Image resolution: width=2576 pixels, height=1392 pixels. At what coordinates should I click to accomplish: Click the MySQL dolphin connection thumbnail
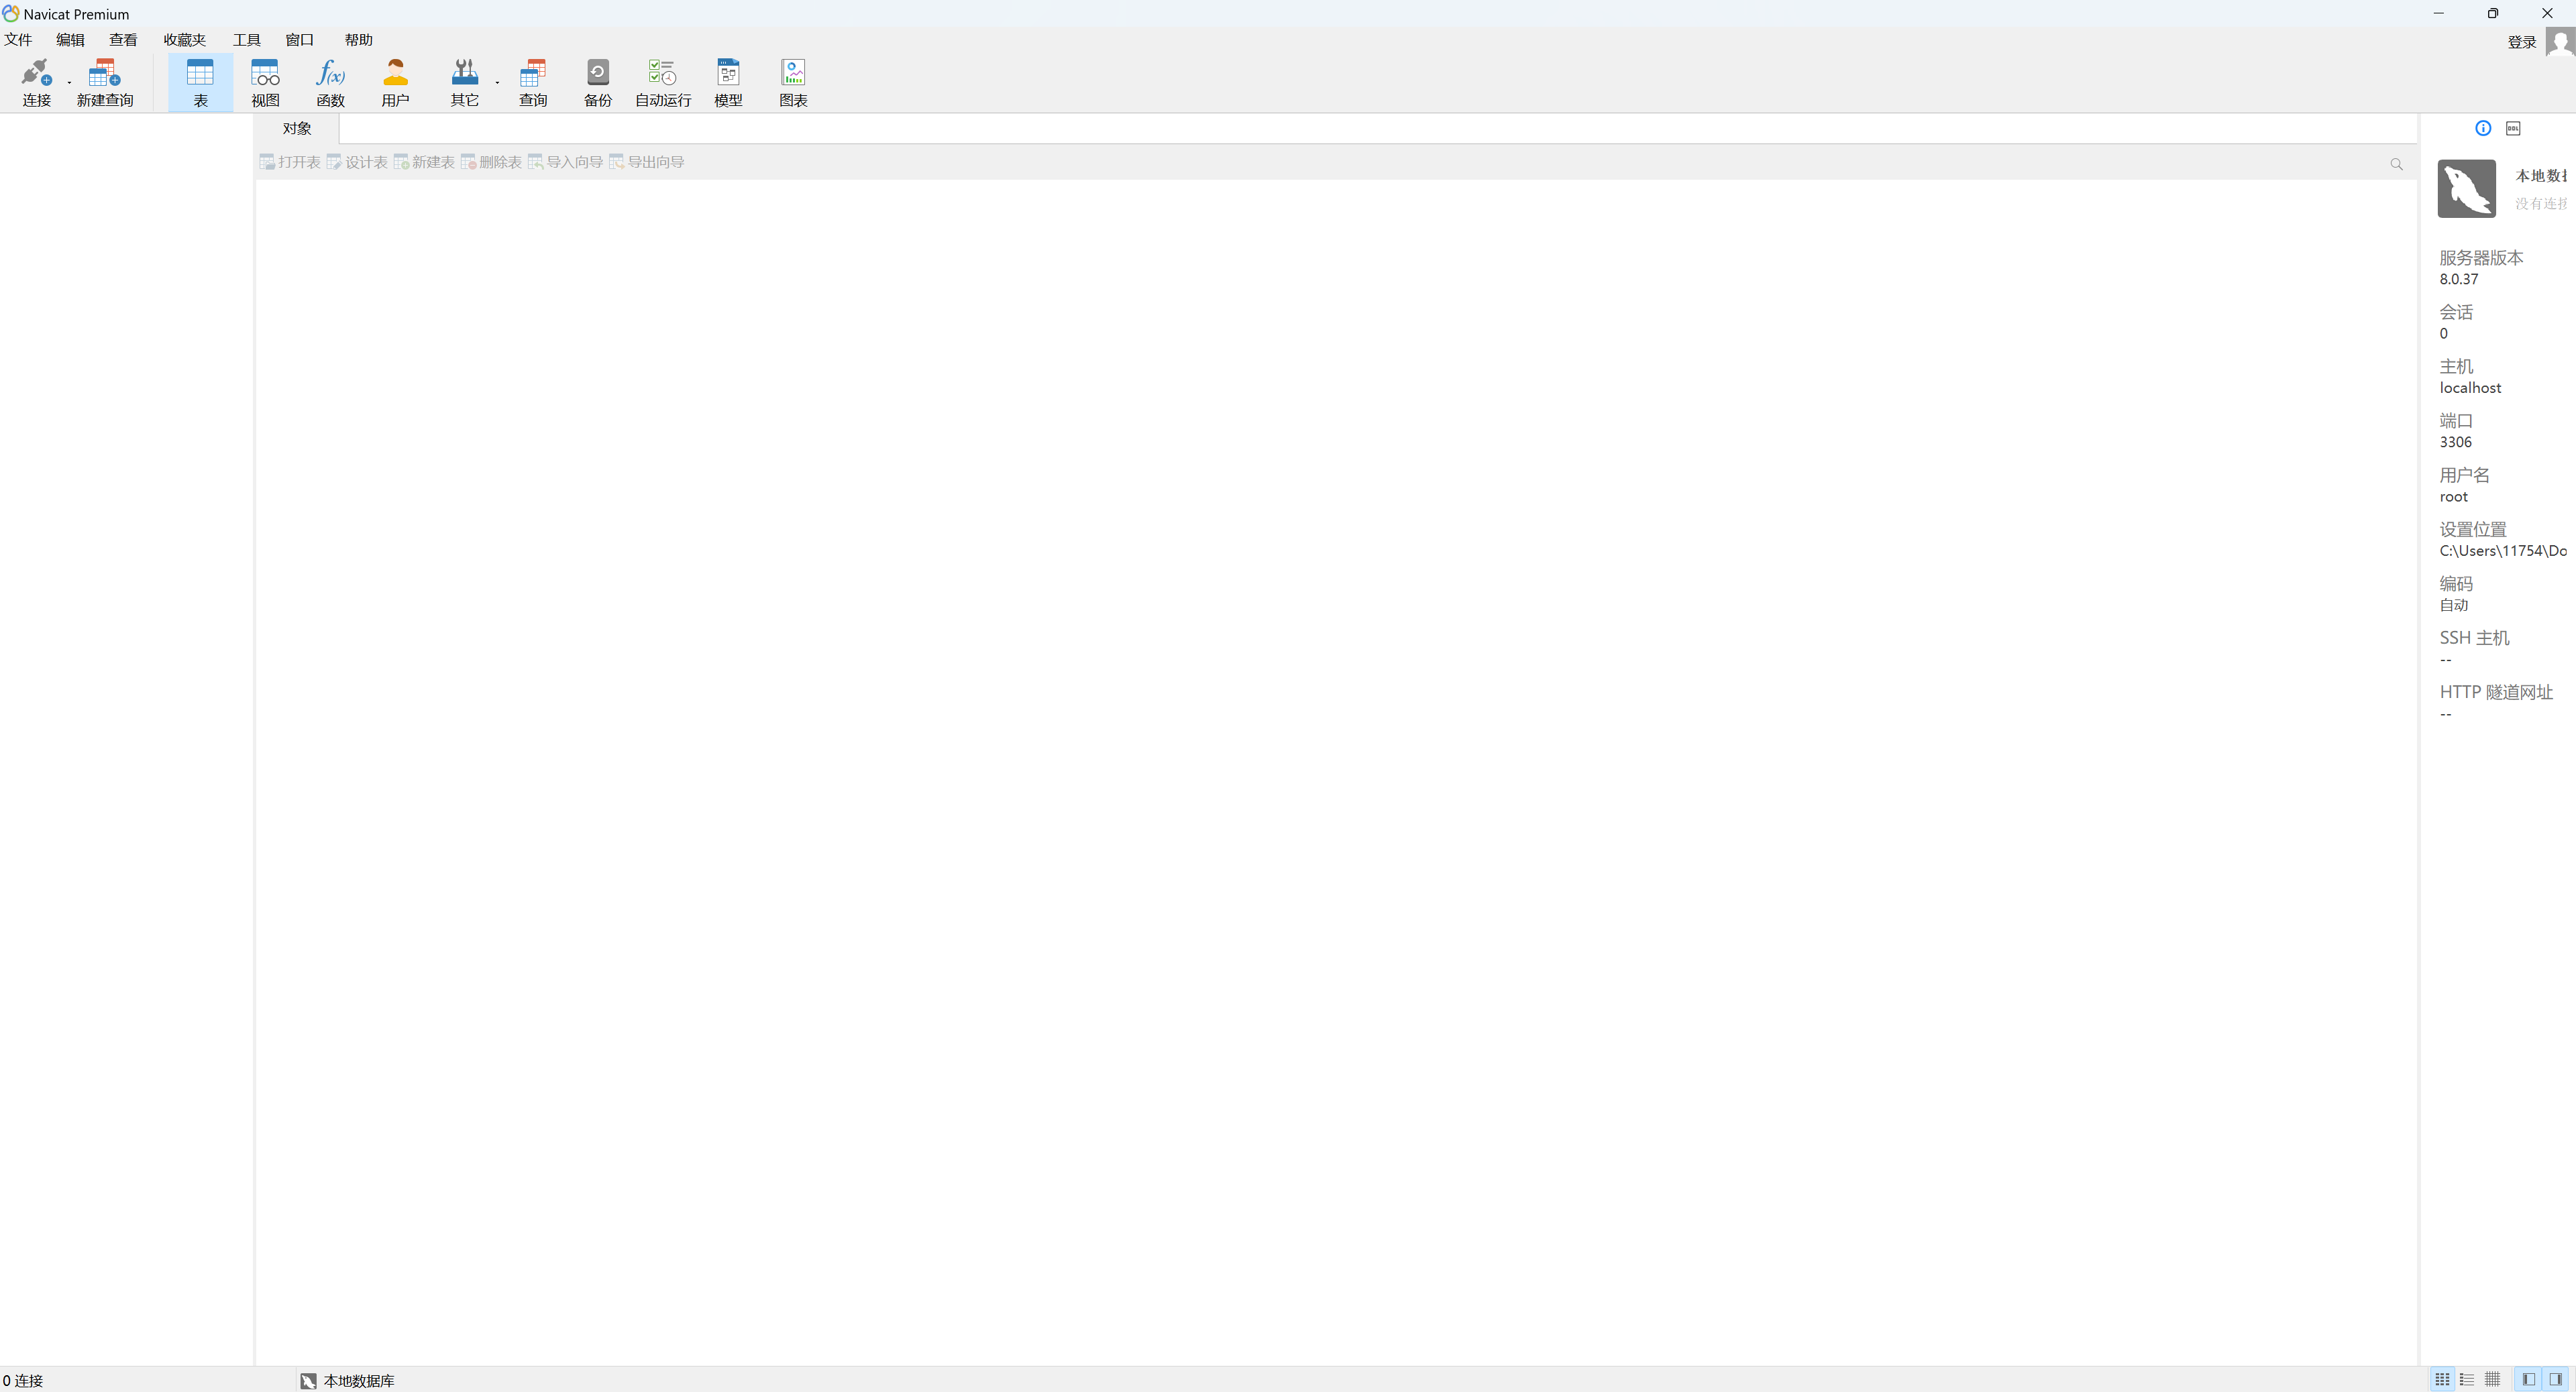(x=2466, y=188)
